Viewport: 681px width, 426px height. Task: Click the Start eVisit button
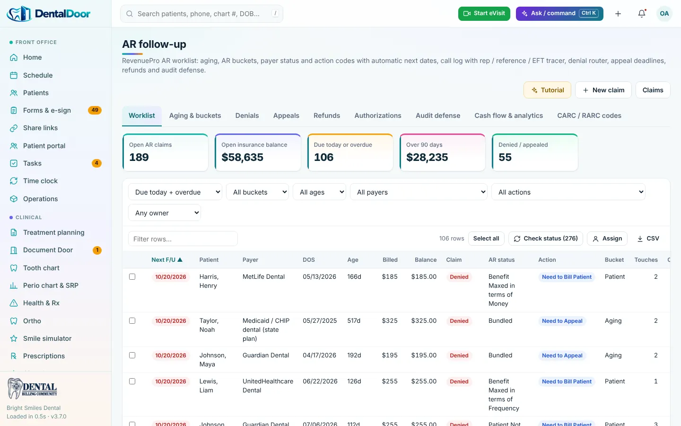tap(484, 14)
